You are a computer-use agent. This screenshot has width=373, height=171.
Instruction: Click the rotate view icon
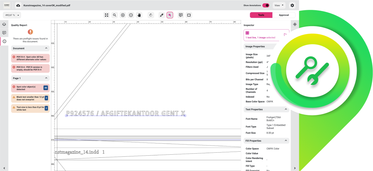151,15
